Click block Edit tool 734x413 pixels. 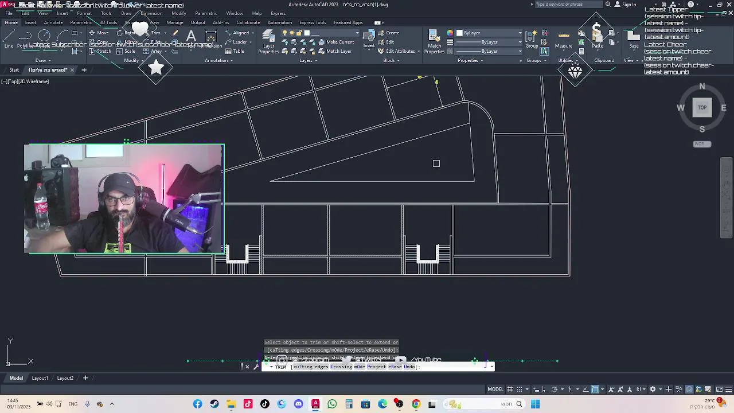[x=386, y=42]
